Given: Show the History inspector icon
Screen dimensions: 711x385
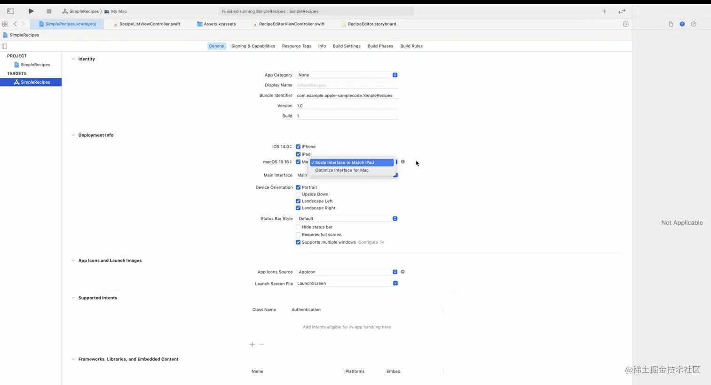Looking at the screenshot, I should click(682, 24).
